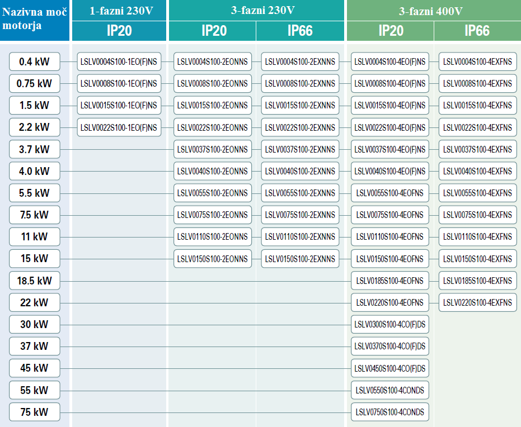Open model LSLV0750S100-4CONDS
The height and width of the screenshot is (427, 521).
(390, 412)
